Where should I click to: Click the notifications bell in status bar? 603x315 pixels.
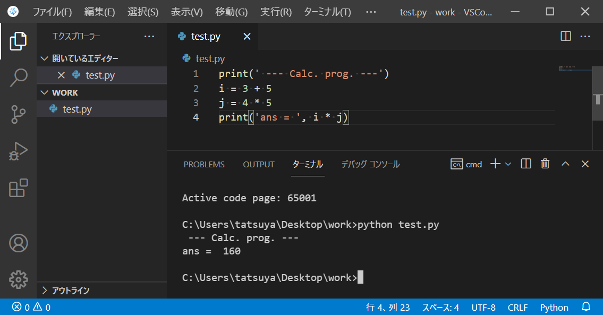pos(587,307)
